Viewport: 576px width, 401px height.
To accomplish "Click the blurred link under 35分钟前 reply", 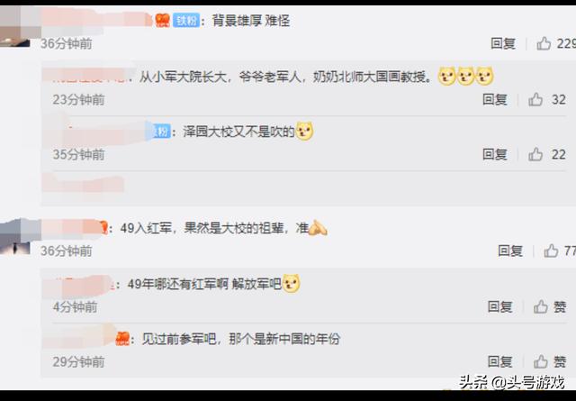I will 83,184.
